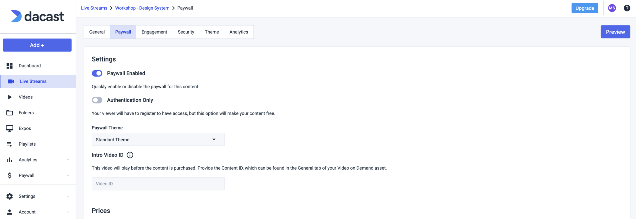Image resolution: width=636 pixels, height=219 pixels.
Task: Open the Paywall Theme dropdown
Action: [158, 139]
